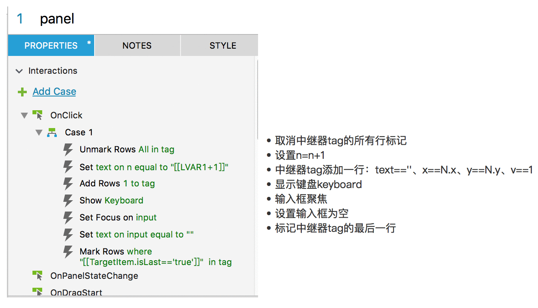Image resolution: width=538 pixels, height=308 pixels.
Task: Switch to the NOTES tab
Action: [137, 45]
